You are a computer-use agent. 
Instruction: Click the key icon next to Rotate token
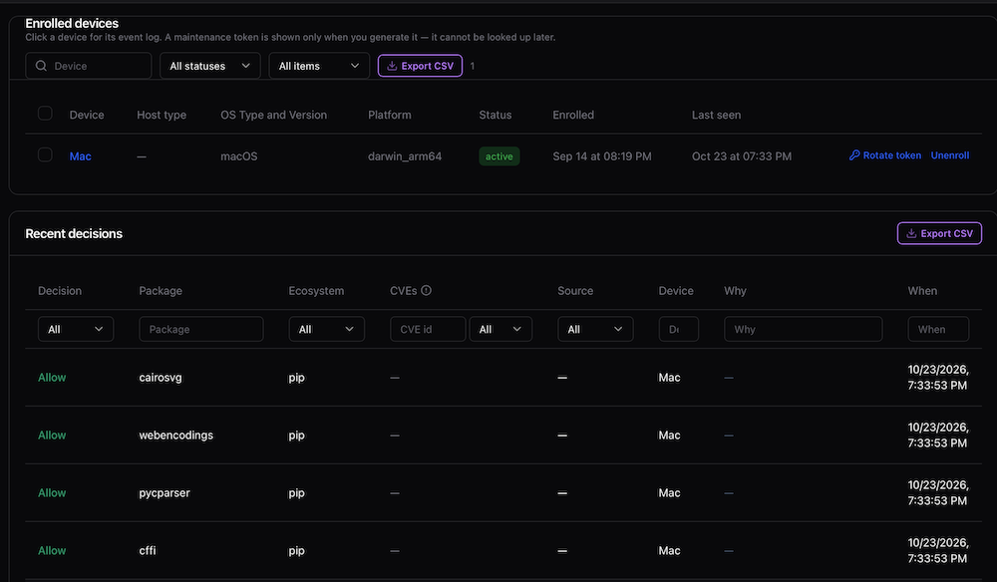coord(854,155)
